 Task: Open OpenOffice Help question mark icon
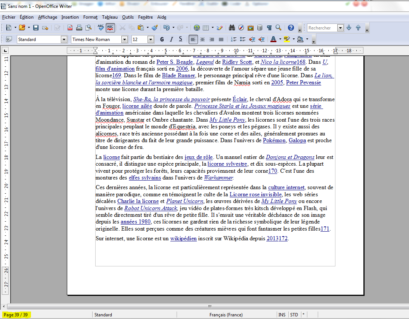pos(291,28)
